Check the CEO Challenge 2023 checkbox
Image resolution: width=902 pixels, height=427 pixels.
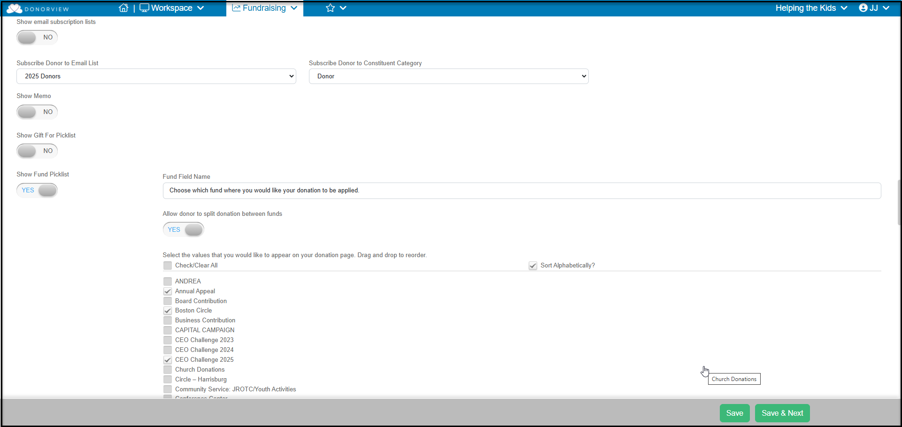168,340
